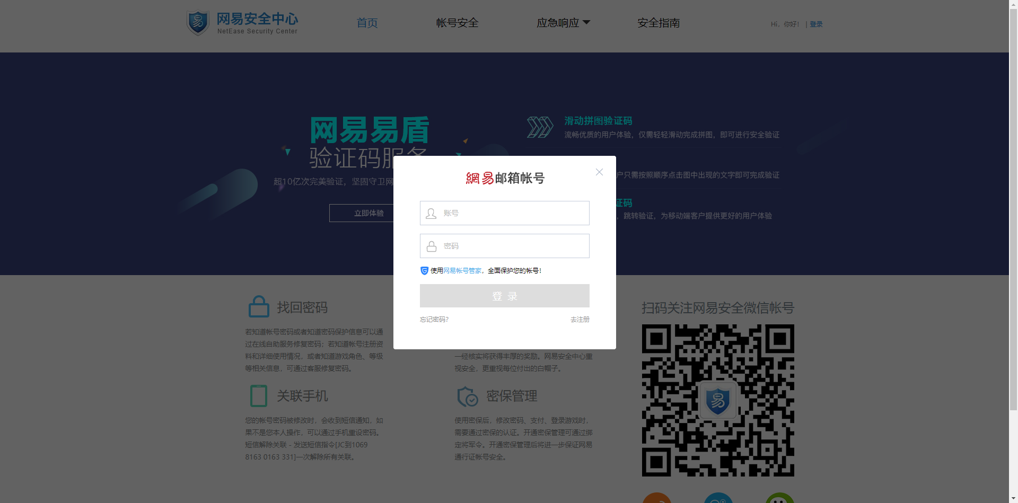This screenshot has width=1018, height=503.
Task: Expand the 应急响应 dropdown arrow
Action: [586, 22]
